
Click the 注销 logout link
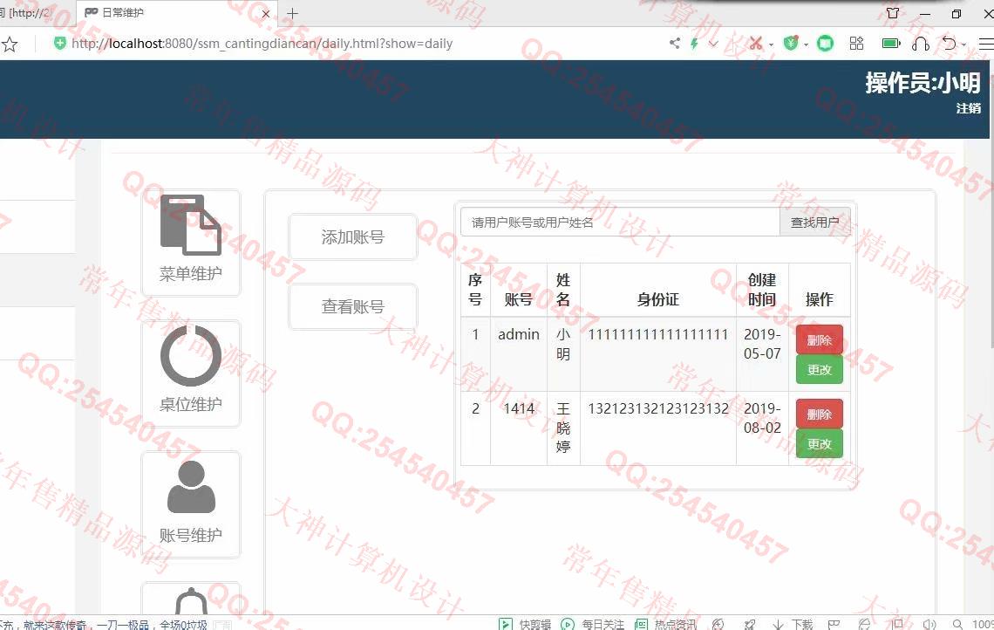(x=968, y=108)
